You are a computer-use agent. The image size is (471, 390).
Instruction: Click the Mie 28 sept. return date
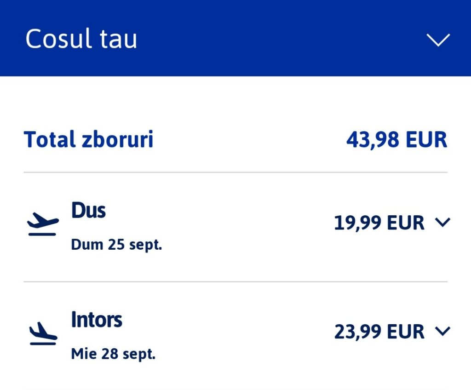point(113,354)
